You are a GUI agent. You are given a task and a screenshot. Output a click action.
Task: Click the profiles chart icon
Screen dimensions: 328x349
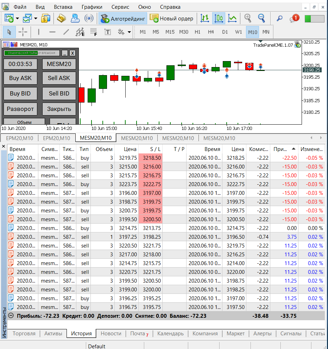(27, 18)
